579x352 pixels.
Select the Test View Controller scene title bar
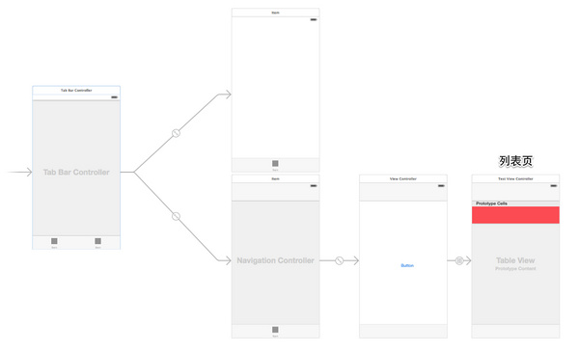coord(515,178)
